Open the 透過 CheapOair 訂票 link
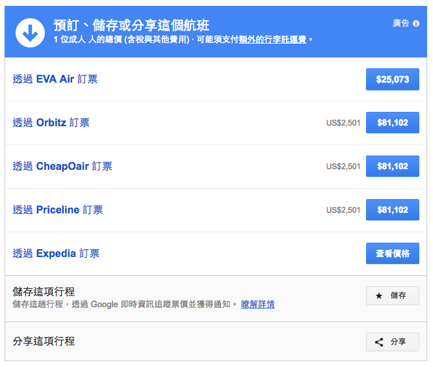The image size is (433, 367). (x=62, y=167)
